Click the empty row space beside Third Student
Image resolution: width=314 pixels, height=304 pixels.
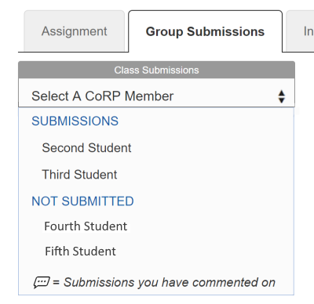click(x=204, y=175)
